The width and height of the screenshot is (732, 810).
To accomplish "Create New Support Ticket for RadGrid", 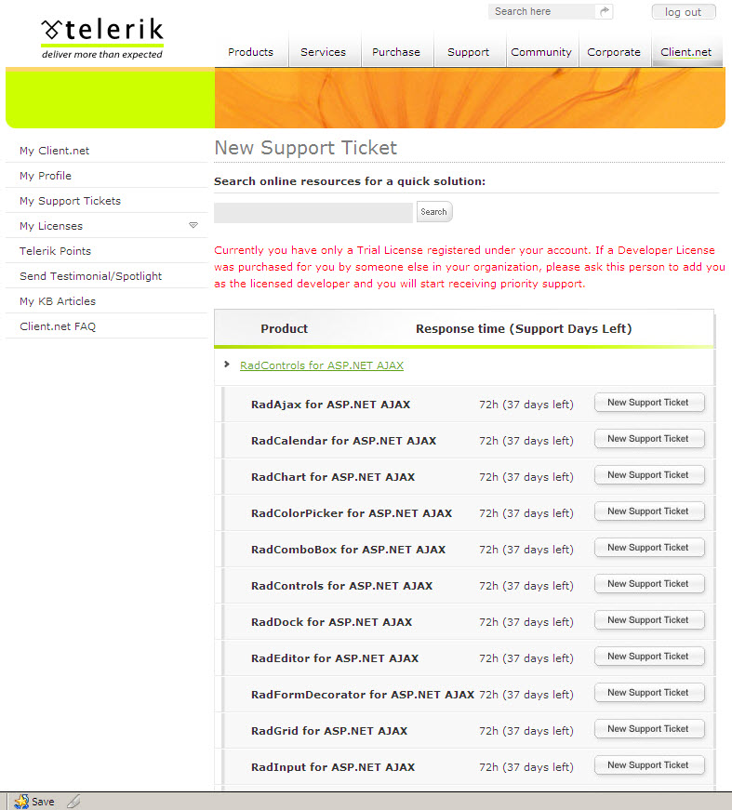I will (x=649, y=729).
